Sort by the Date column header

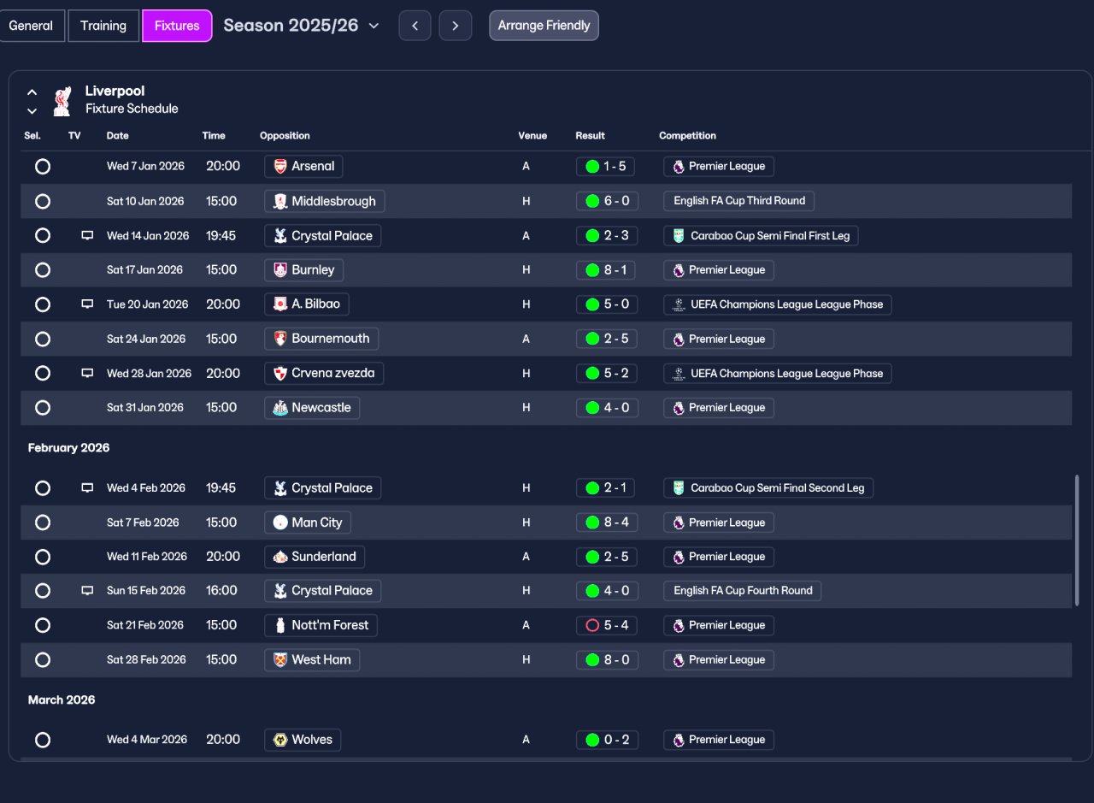118,136
